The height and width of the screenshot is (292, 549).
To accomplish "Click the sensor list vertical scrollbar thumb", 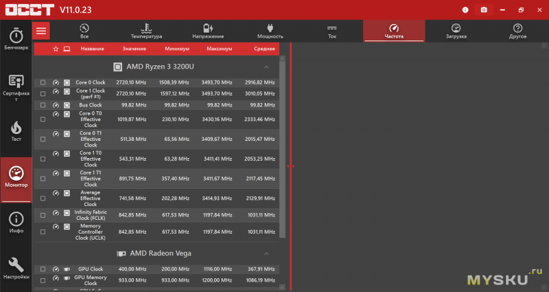I will (x=283, y=150).
